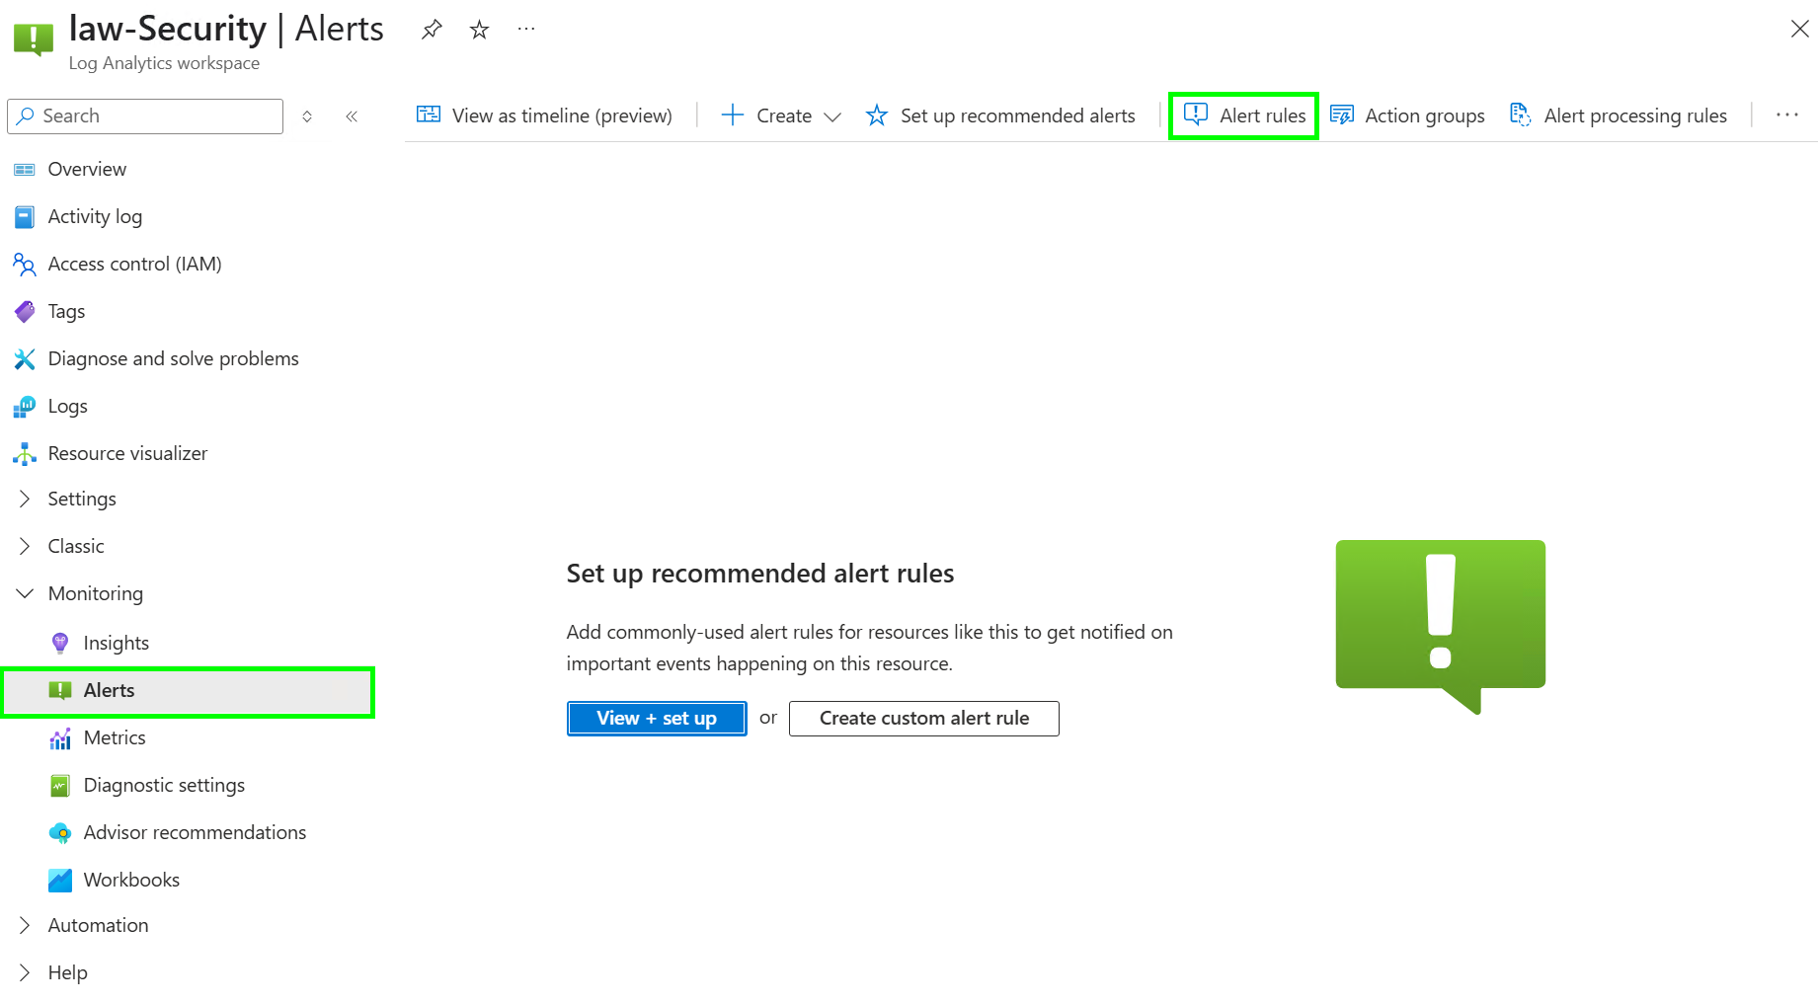
Task: Click the 'Log Analytics workspace' subtitle
Action: tap(164, 63)
